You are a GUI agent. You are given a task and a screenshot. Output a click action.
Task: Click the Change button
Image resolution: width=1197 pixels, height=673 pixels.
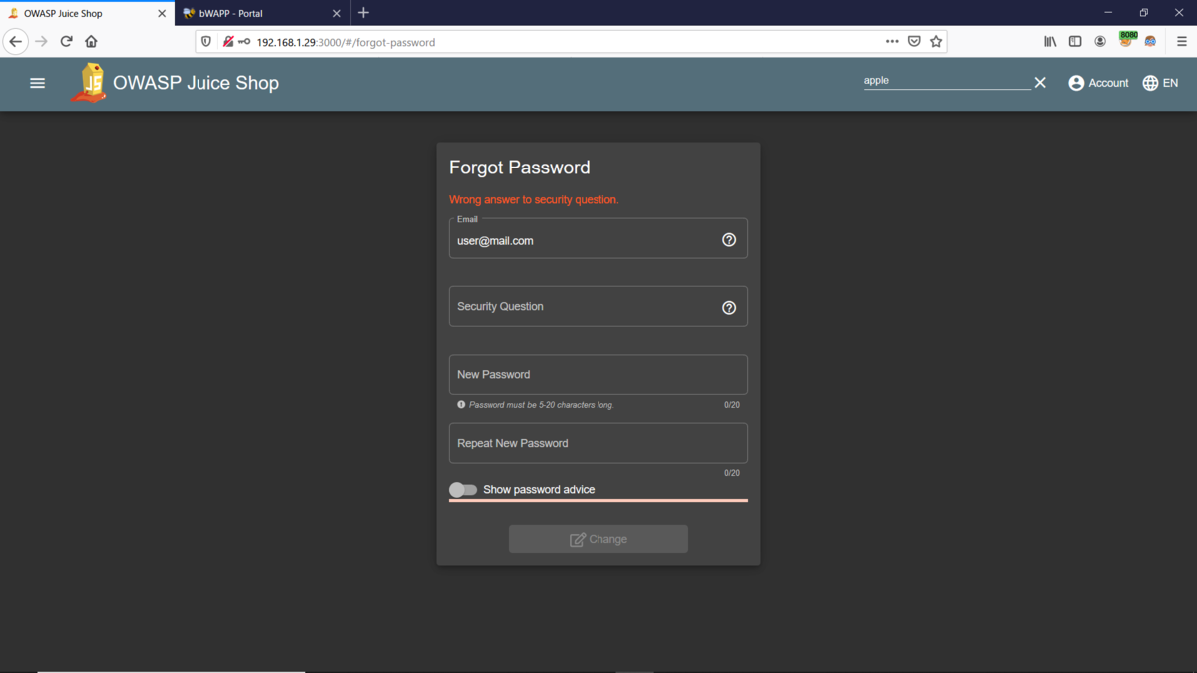[598, 539]
